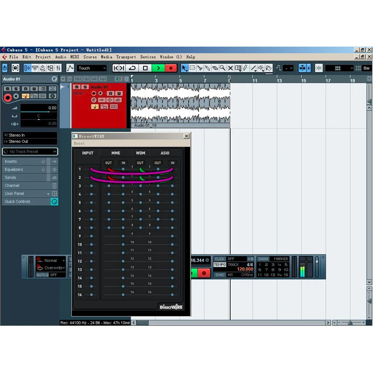Open the Snap type grid dropdown
The height and width of the screenshot is (373, 373).
(339, 68)
